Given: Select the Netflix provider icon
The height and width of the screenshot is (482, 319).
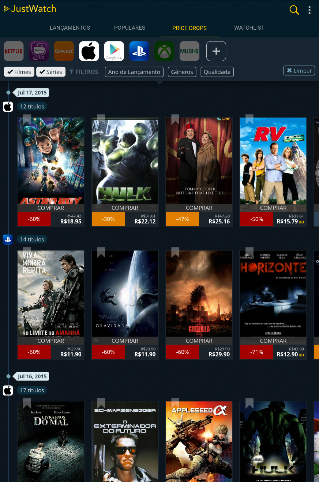Looking at the screenshot, I should pyautogui.click(x=14, y=51).
